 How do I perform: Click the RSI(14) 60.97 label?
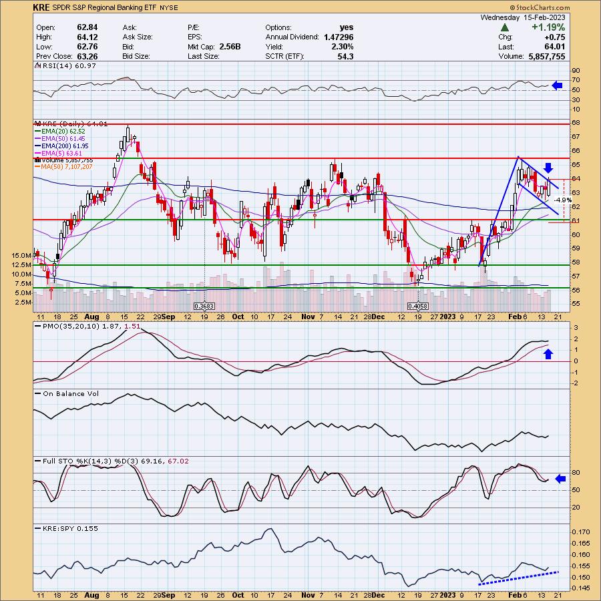click(69, 65)
